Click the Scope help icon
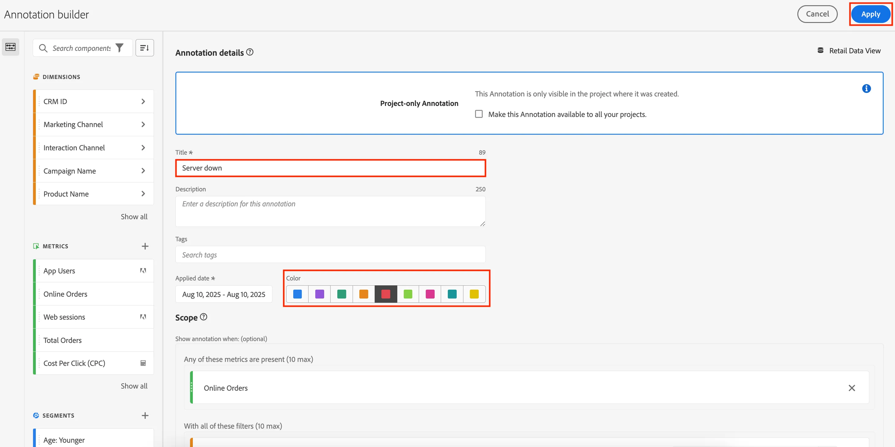Image resolution: width=895 pixels, height=447 pixels. pyautogui.click(x=204, y=317)
